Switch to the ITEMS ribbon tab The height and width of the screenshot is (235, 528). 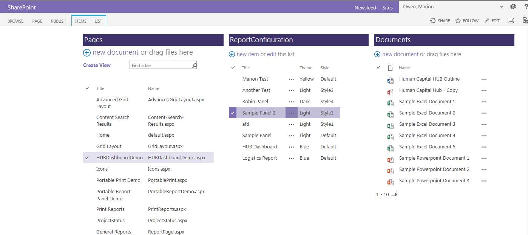pos(81,21)
